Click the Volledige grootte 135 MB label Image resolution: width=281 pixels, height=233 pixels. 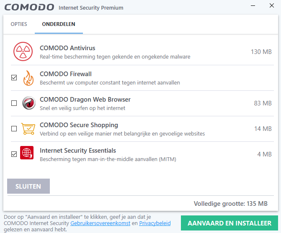click(230, 204)
